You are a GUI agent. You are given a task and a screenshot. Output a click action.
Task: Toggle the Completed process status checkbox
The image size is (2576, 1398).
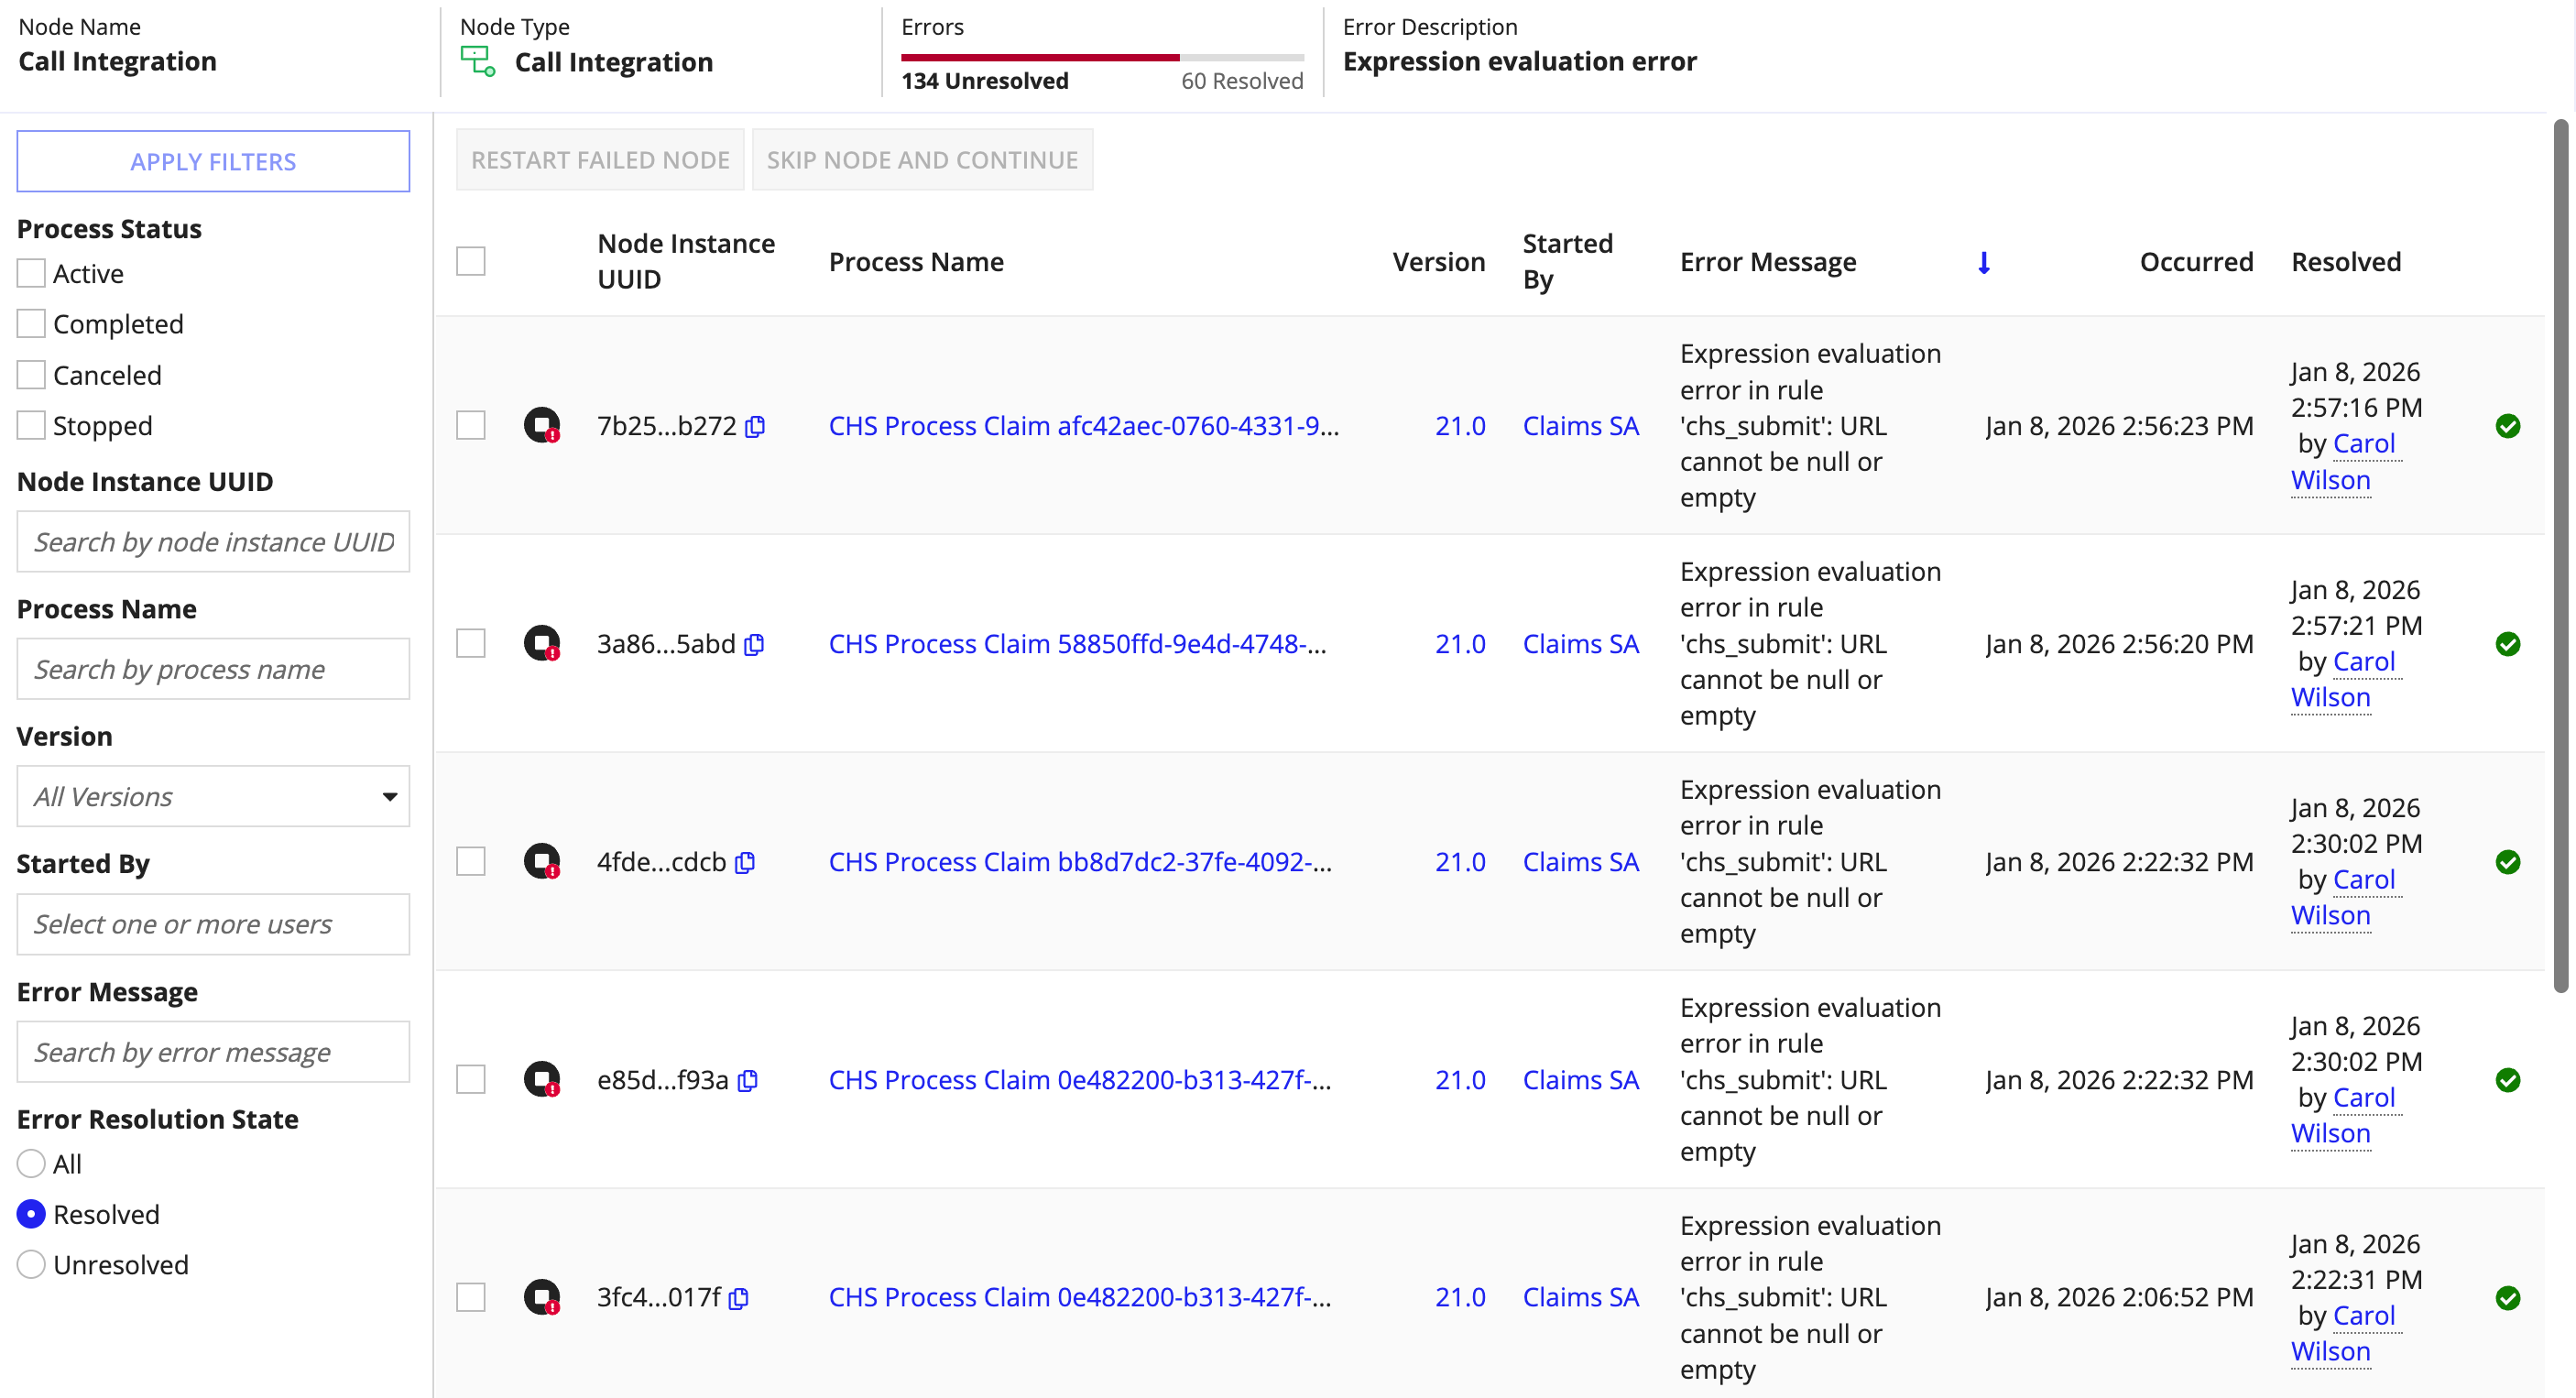(x=31, y=324)
